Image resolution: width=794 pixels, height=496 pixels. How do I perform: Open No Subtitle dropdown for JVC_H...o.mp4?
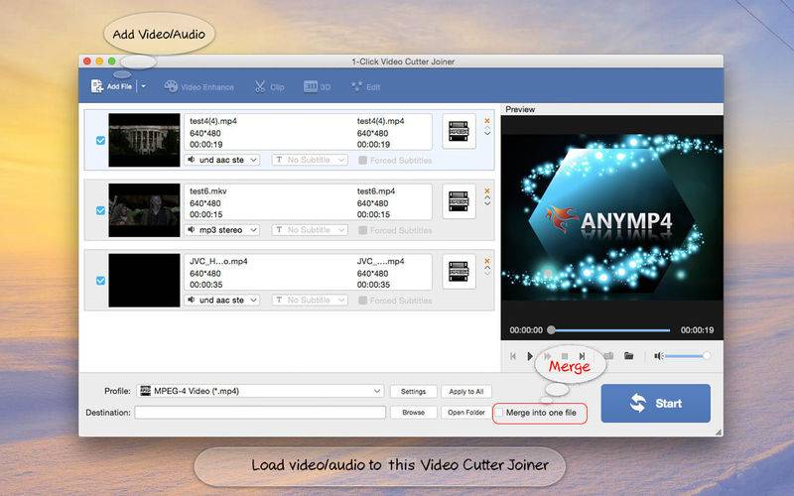coord(310,301)
